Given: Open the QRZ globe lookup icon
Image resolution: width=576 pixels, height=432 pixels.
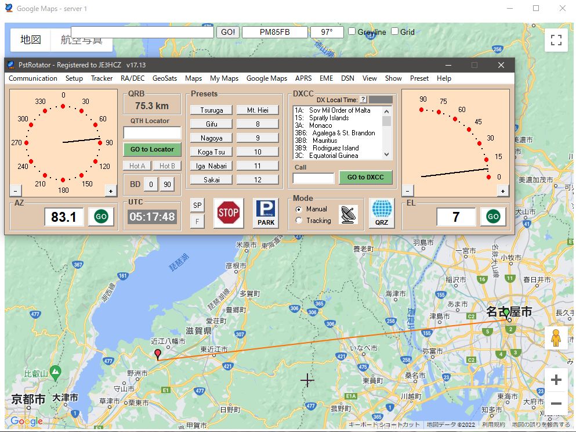Looking at the screenshot, I should [381, 213].
